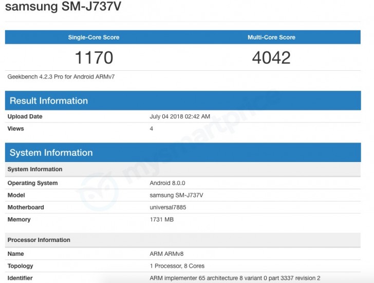Click the Result Information section header

coord(183,100)
